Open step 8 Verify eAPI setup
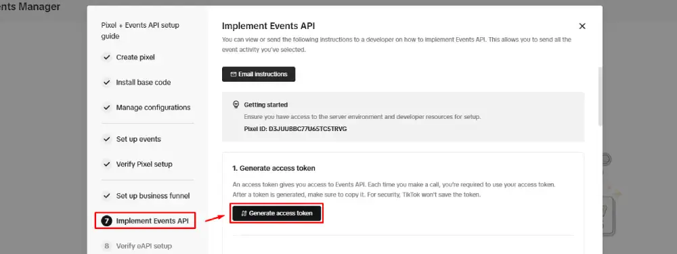This screenshot has width=677, height=254. [144, 246]
